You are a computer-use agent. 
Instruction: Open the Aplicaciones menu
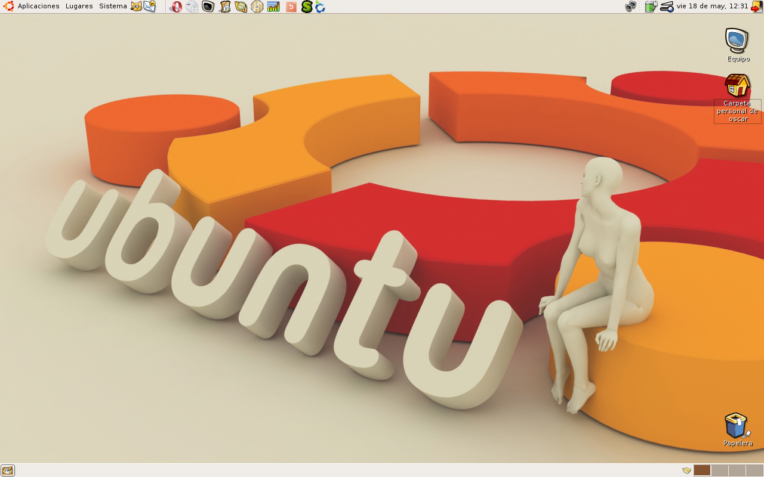point(39,6)
